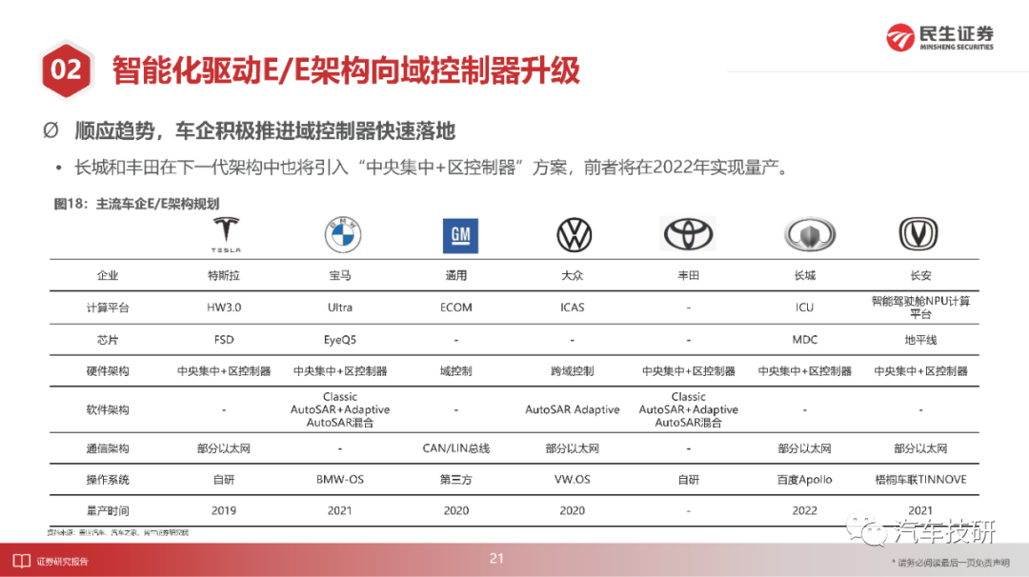Image resolution: width=1029 pixels, height=577 pixels.
Task: Click the MDC cell
Action: pos(804,340)
